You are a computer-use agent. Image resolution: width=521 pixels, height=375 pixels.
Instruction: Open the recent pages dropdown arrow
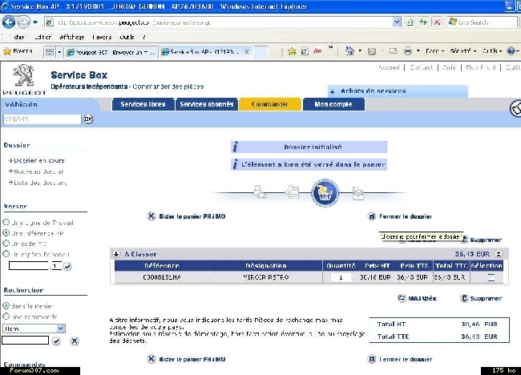coord(35,22)
